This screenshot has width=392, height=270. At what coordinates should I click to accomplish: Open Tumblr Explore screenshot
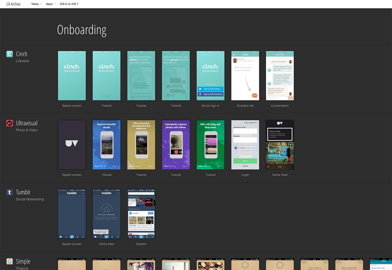(141, 214)
